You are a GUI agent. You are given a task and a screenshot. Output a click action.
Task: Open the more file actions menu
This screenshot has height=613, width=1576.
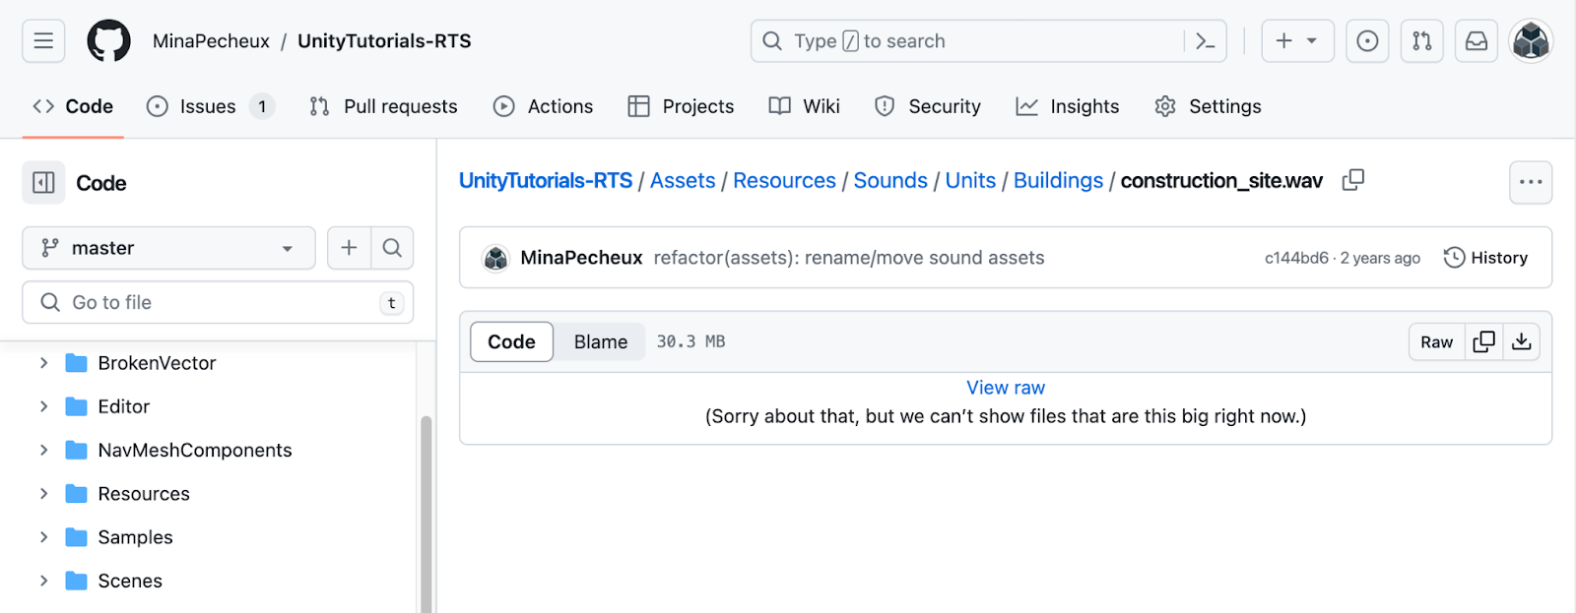[x=1531, y=182]
